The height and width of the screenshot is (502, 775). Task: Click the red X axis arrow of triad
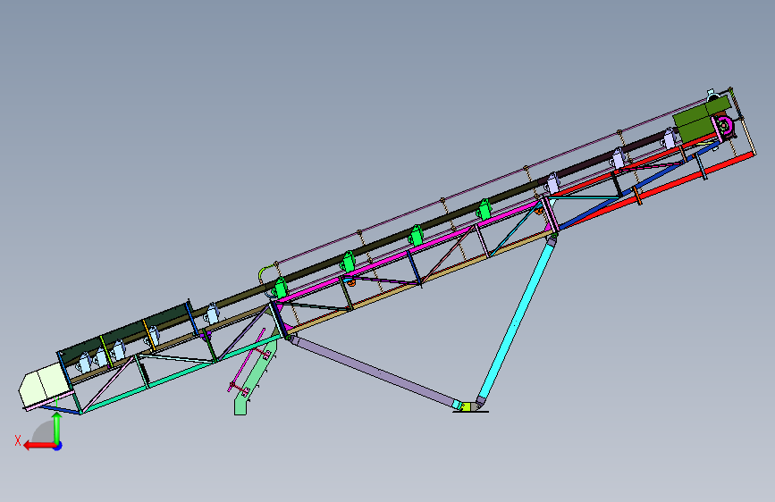[38, 446]
